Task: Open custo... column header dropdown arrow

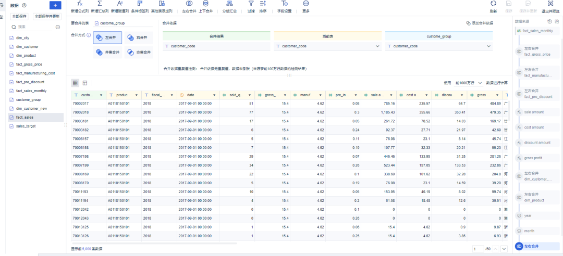Action: click(x=101, y=95)
